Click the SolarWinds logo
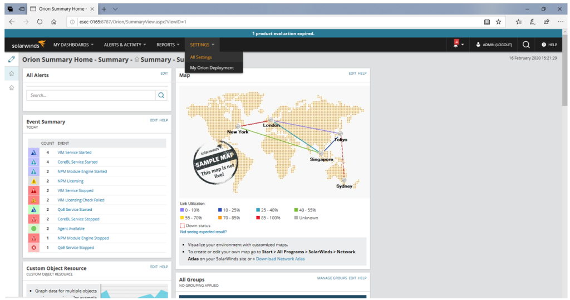 tap(29, 45)
